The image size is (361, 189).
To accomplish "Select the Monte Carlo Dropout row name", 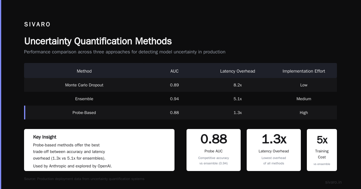I will coord(84,85).
